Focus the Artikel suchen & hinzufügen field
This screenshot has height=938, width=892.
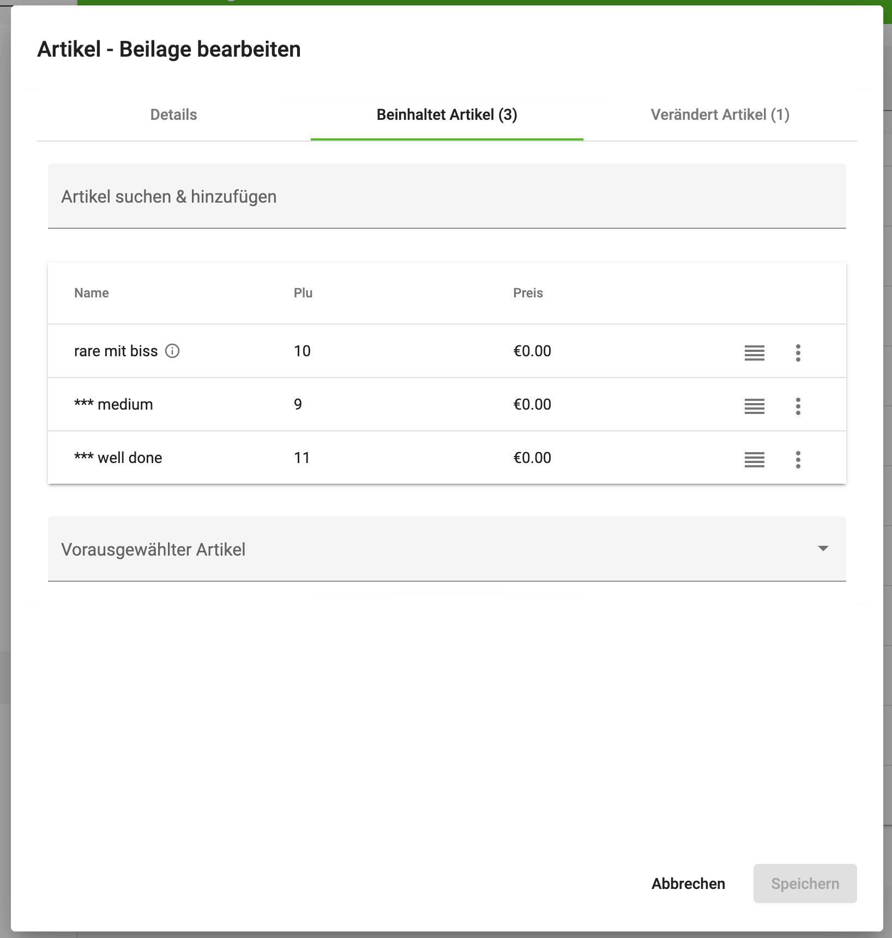coord(447,196)
